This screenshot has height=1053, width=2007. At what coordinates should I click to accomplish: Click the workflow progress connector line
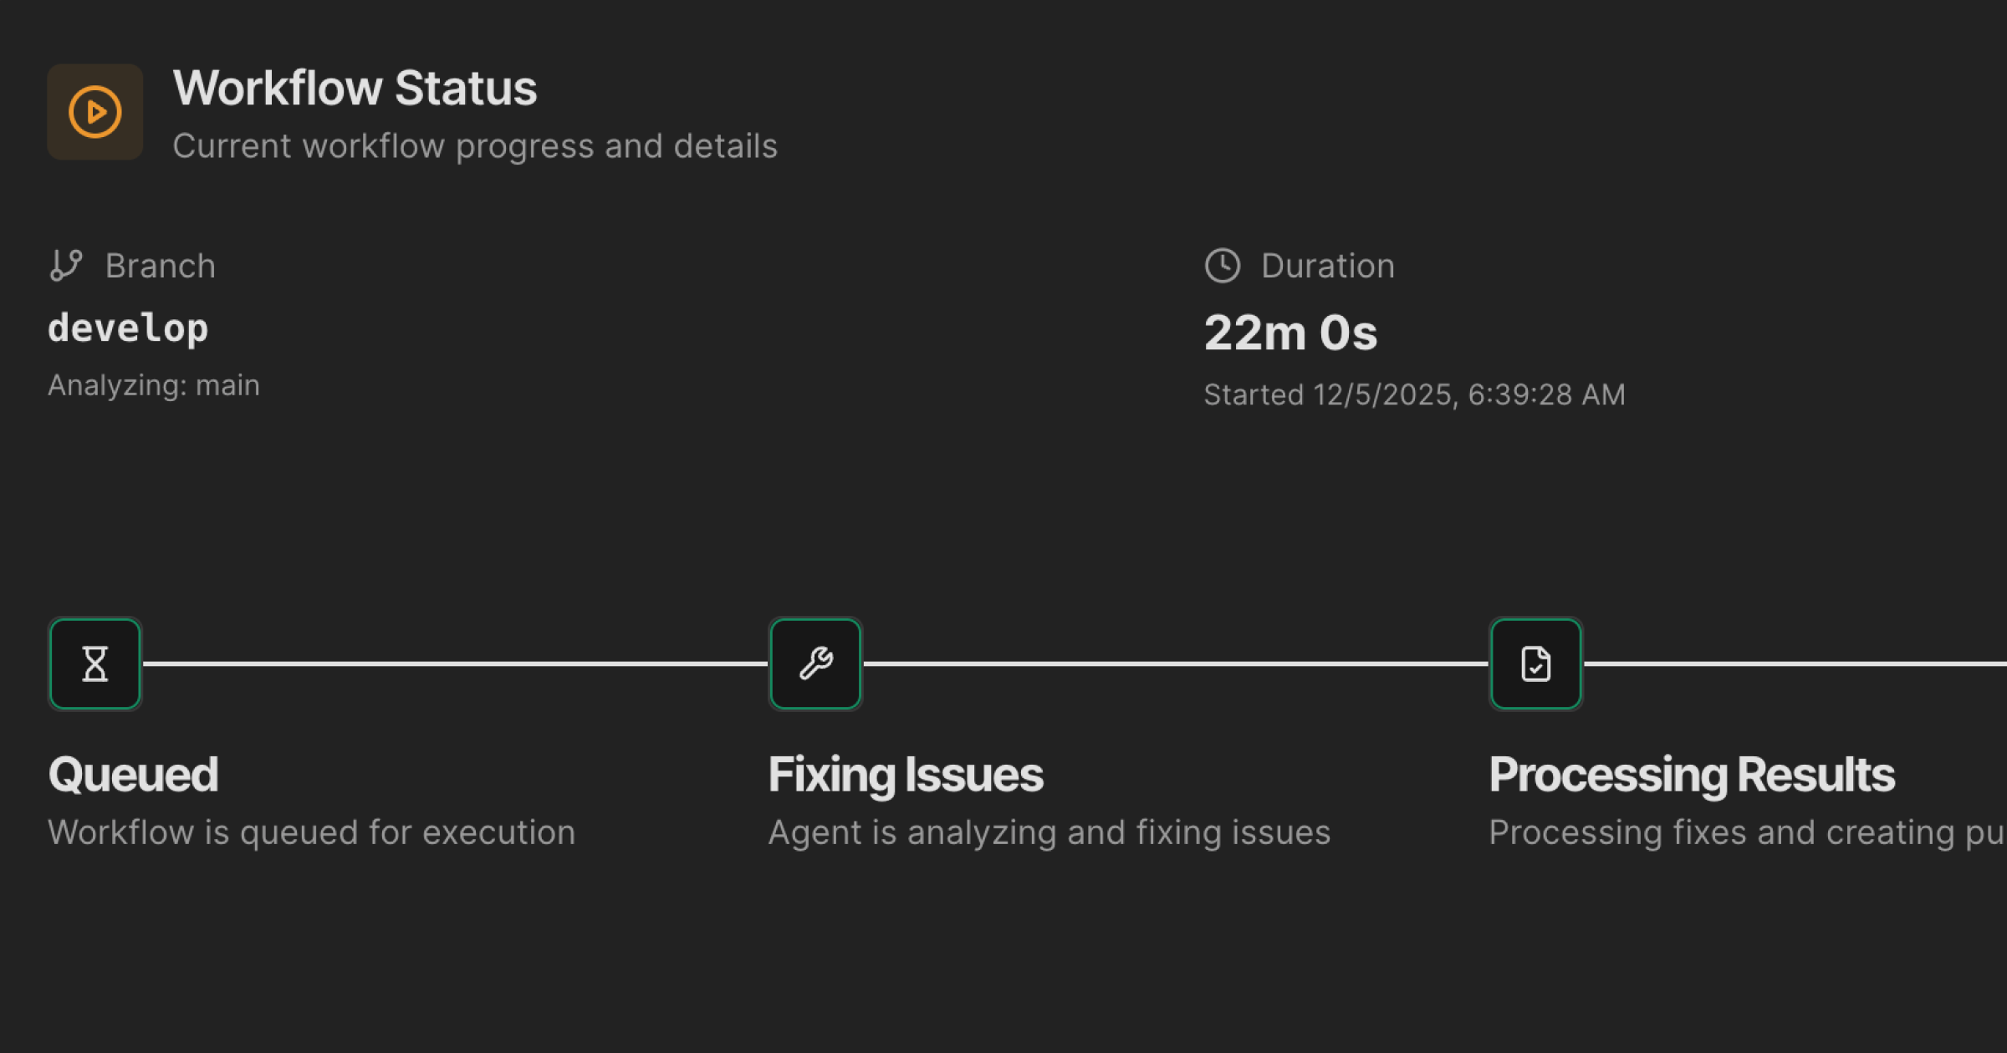(x=456, y=663)
